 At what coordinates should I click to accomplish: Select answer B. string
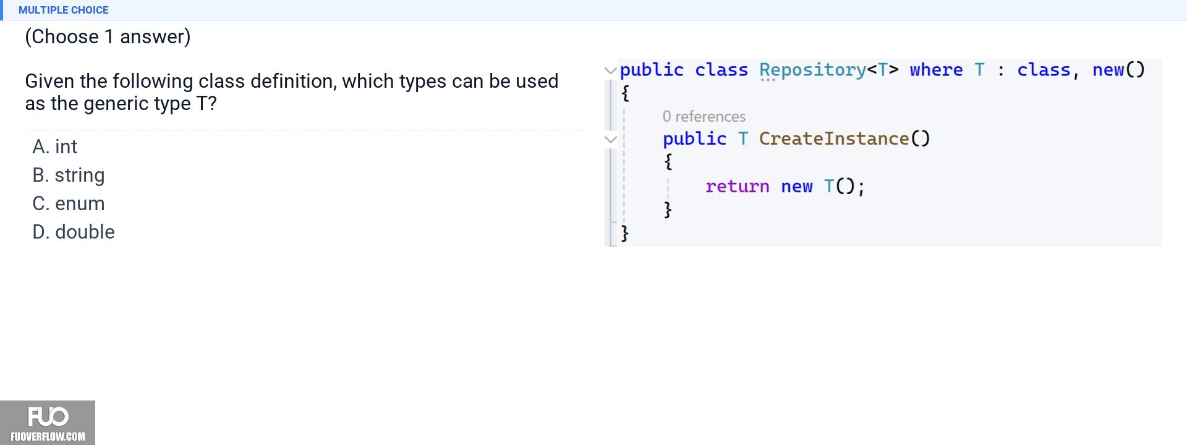tap(68, 175)
